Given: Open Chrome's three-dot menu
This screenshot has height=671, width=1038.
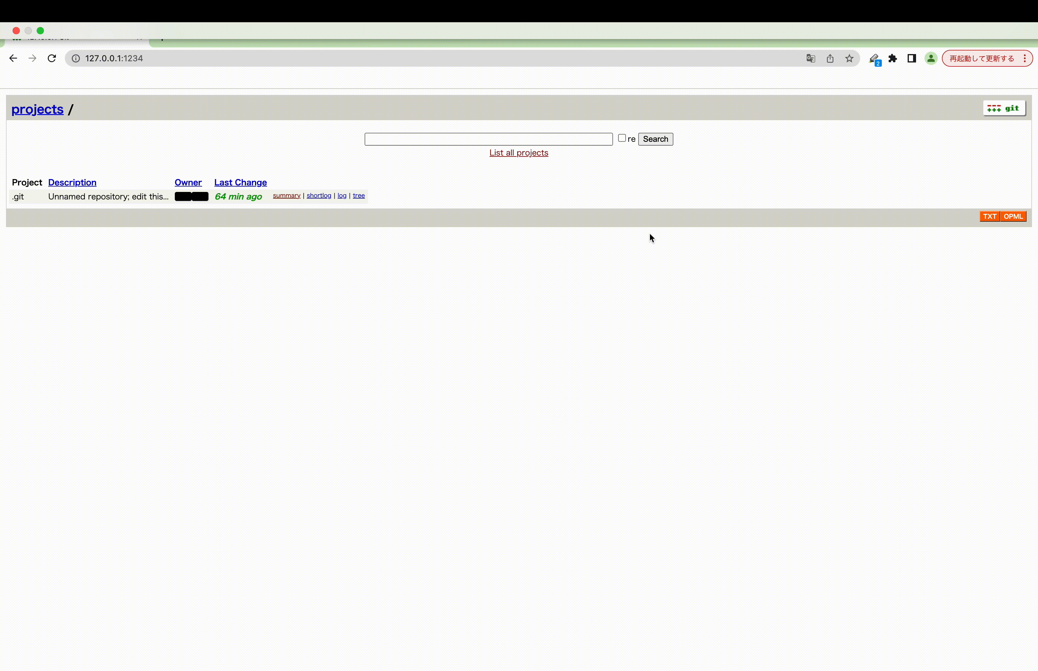Looking at the screenshot, I should click(1025, 58).
